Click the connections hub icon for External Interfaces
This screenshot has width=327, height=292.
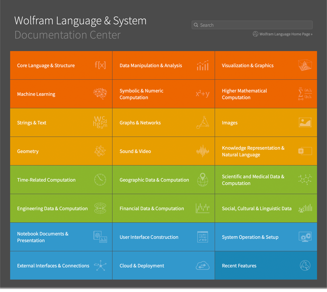point(100,265)
